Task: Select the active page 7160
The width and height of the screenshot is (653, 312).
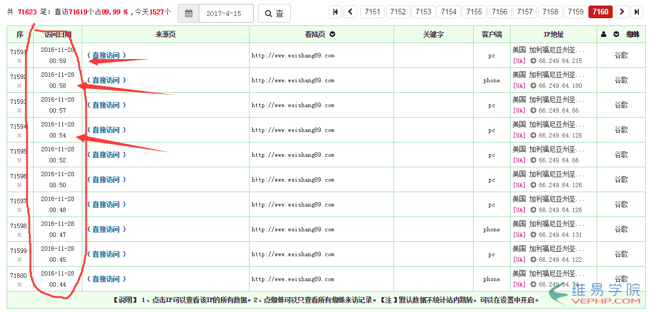Action: pos(601,12)
